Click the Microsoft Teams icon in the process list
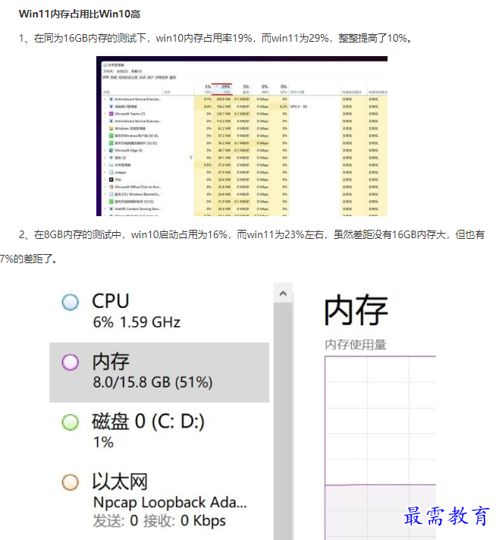Screen dimensions: 496x540 pos(111,114)
